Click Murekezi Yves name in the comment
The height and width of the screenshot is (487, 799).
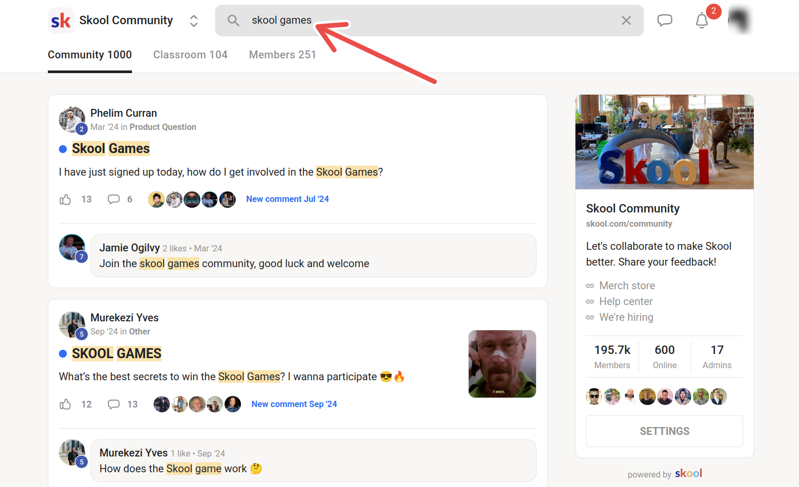[x=134, y=453]
